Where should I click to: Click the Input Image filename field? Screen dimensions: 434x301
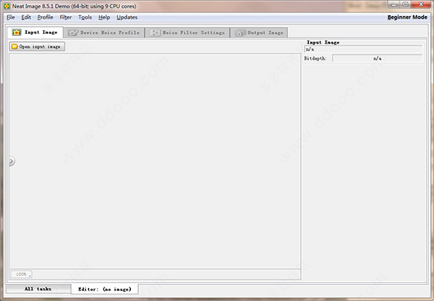363,49
